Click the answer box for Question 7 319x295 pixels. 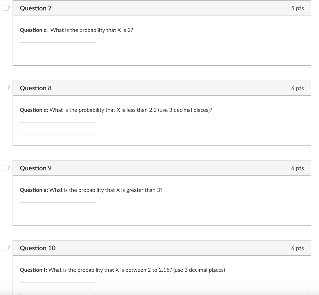tap(58, 49)
